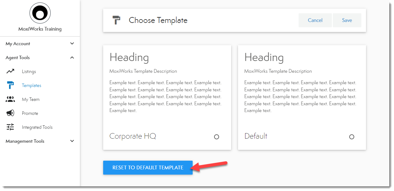This screenshot has height=191, width=394.
Task: Click the MoxiWorks Training logo circle
Action: tap(40, 13)
